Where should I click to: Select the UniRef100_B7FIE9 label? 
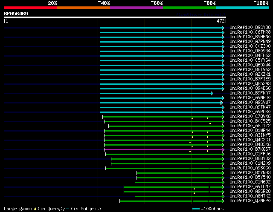250,79
